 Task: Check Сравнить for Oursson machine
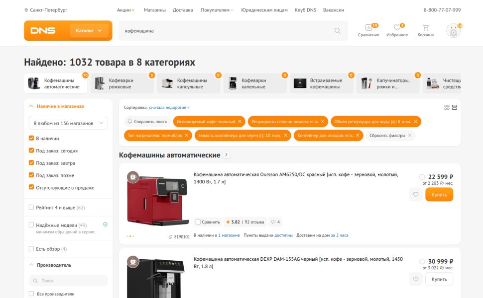pos(198,222)
